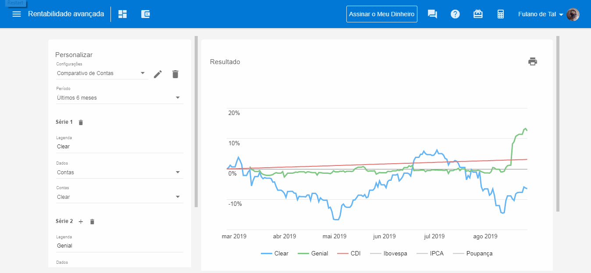Open the gift box icon
Screen dimensions: 591x273
(478, 14)
